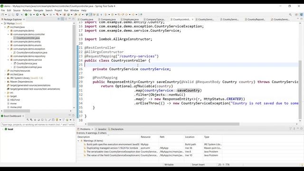
Task: Click the Resource column header in Problems
Action: 146,137
